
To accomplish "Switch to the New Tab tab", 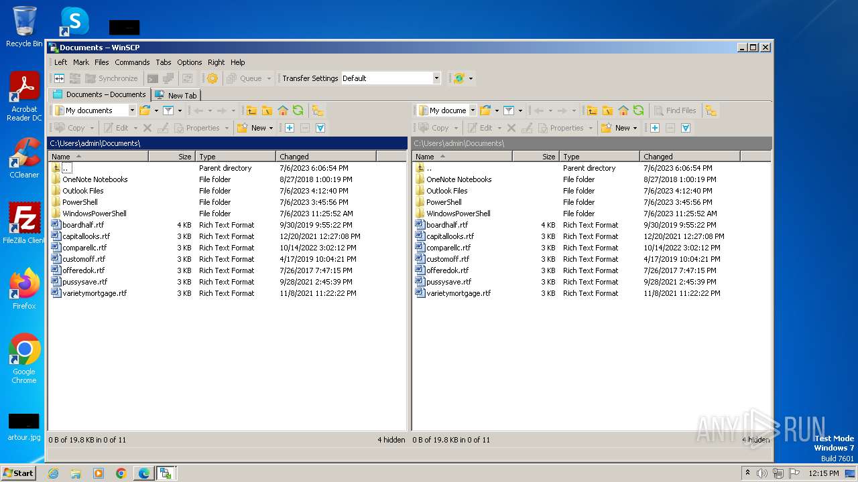I will (x=176, y=95).
